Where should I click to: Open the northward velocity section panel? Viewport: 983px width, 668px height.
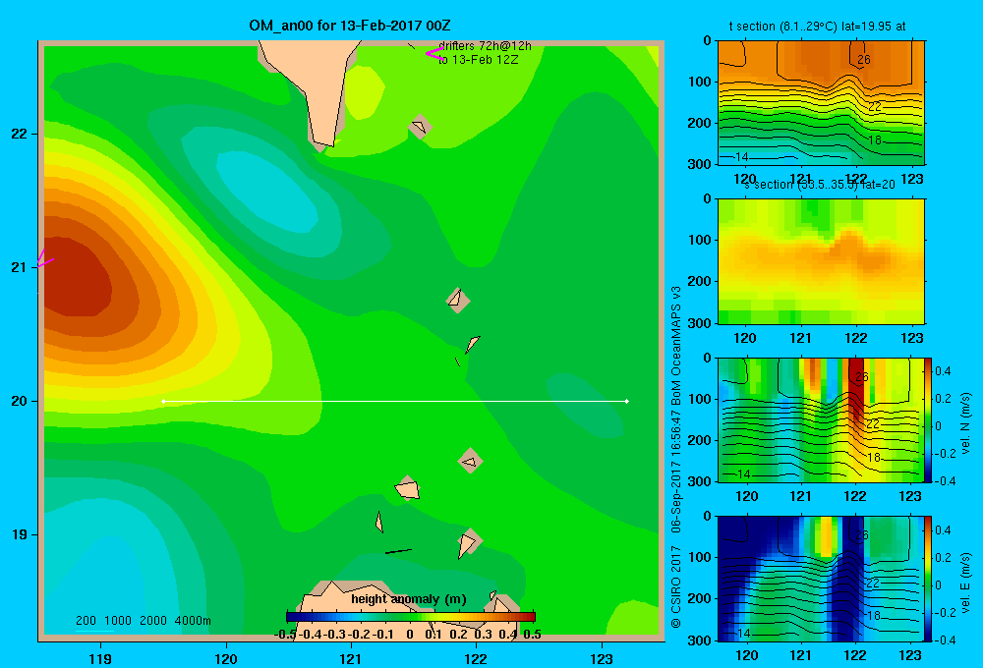[x=821, y=419]
